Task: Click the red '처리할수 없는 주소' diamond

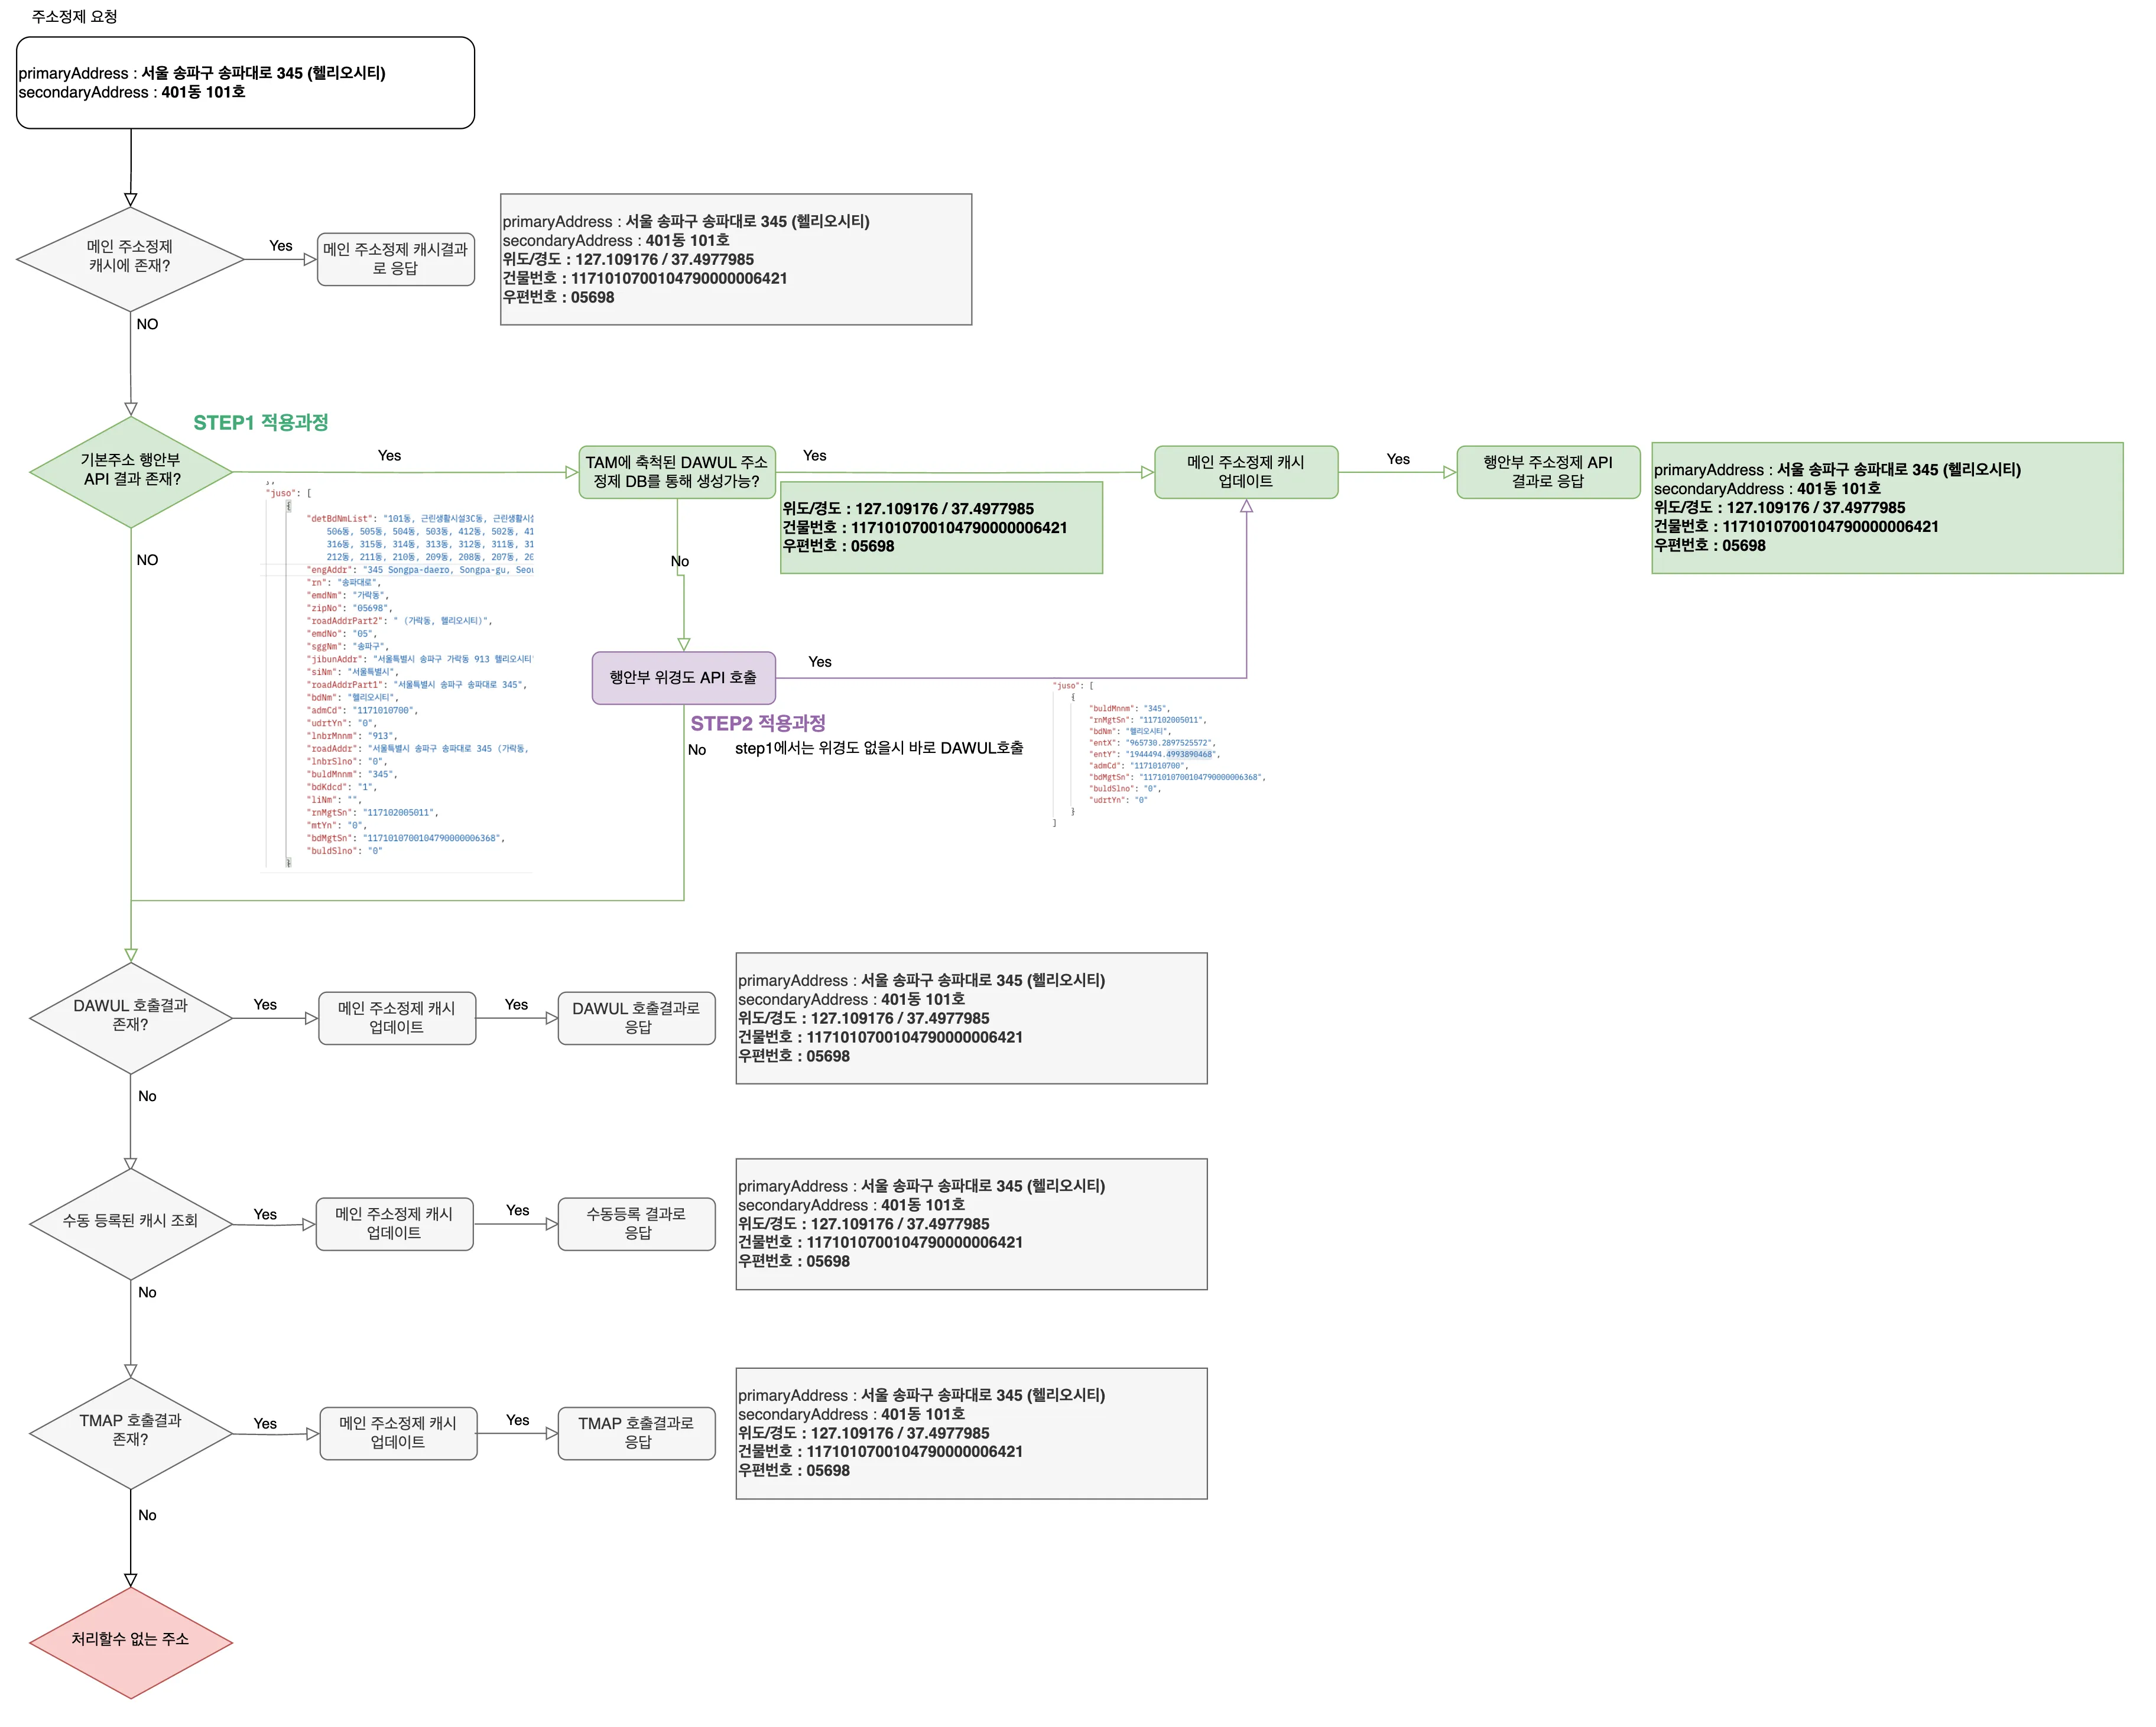Action: pos(131,1642)
